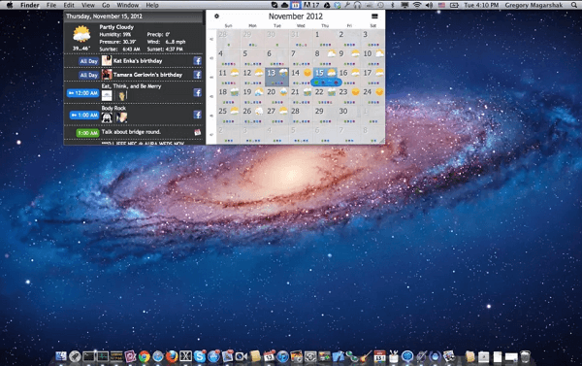Screen dimensions: 582x366
Task: Click calendar window resize handle corner
Action: tap(381, 141)
